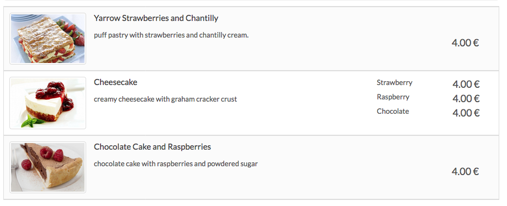Image resolution: width=507 pixels, height=206 pixels.
Task: Select the Chocolate Cake menu row
Action: pos(251,167)
